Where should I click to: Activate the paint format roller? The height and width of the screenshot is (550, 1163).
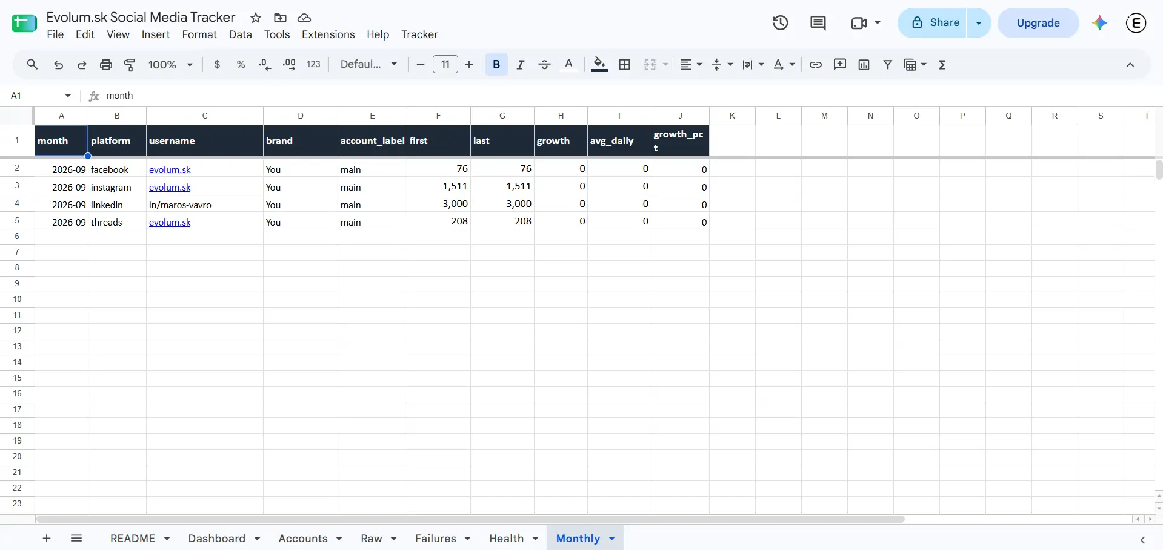130,65
